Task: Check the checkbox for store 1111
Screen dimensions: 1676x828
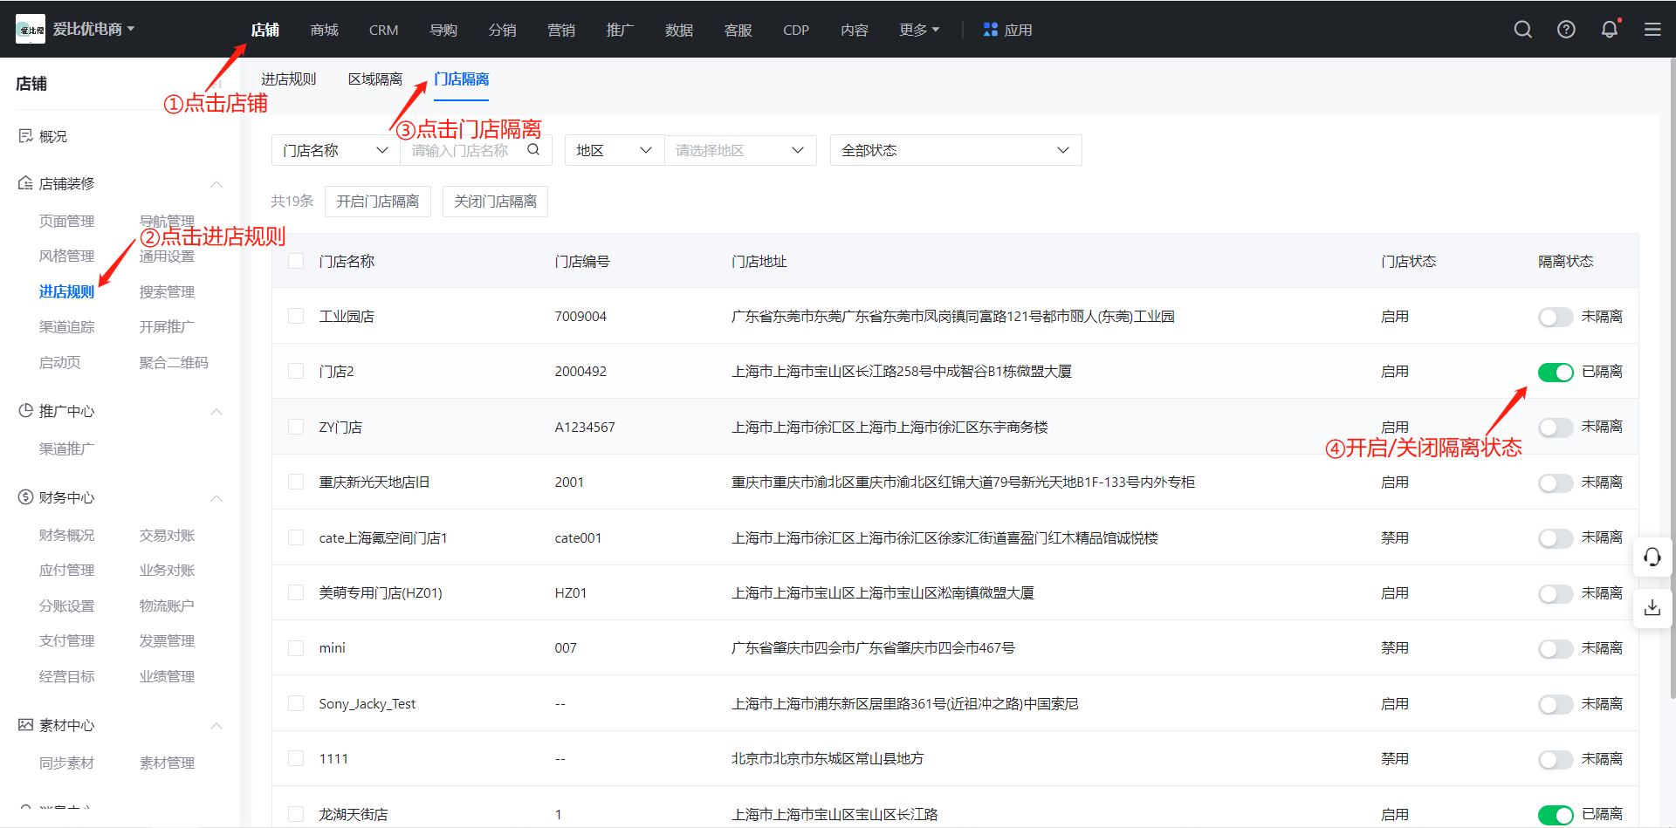Action: pyautogui.click(x=296, y=758)
